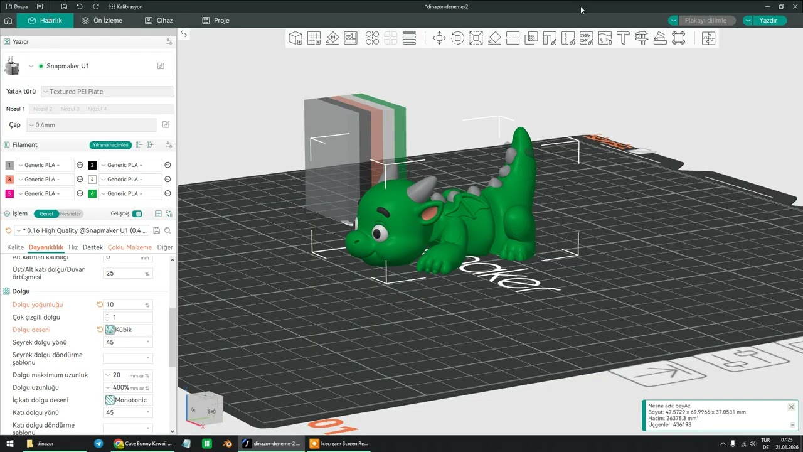803x452 pixels.
Task: Select the Nozul 1 tab
Action: point(16,109)
